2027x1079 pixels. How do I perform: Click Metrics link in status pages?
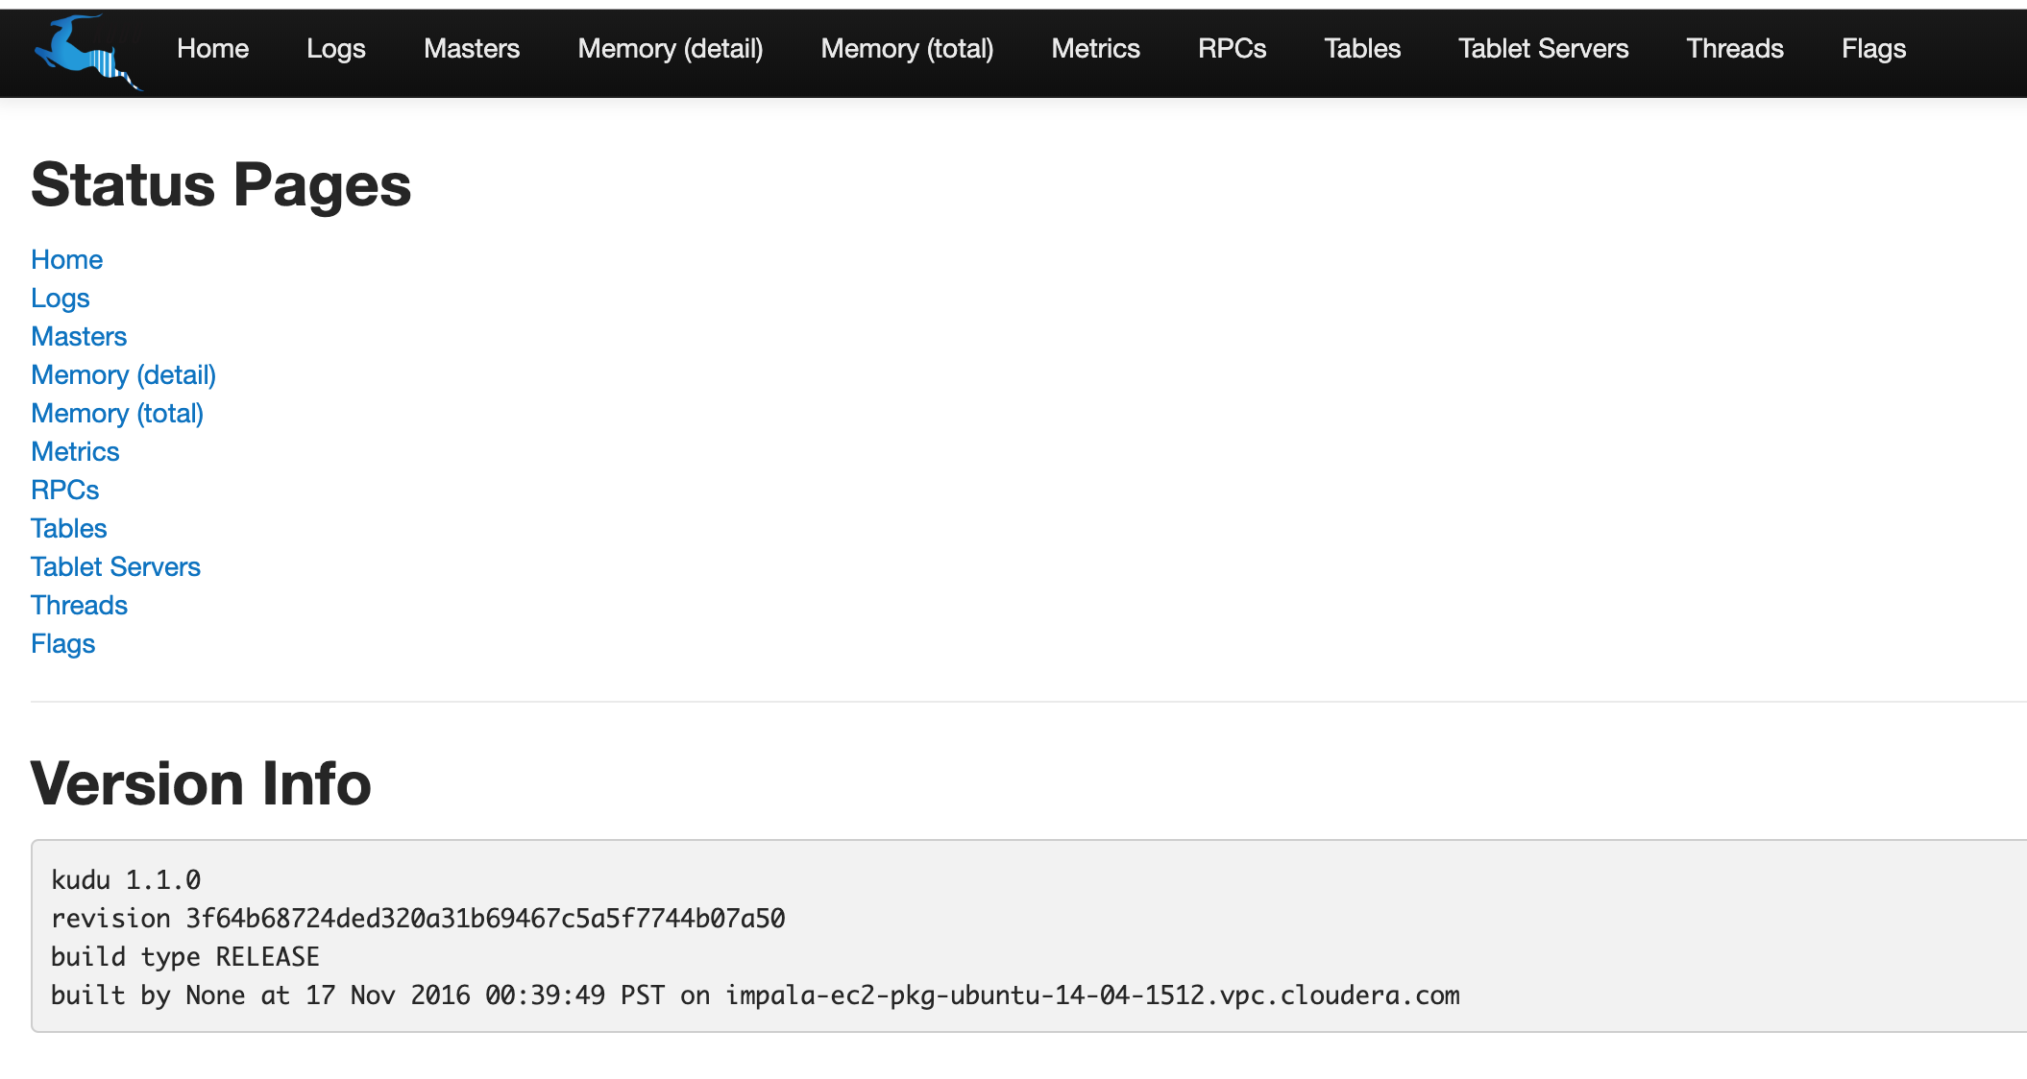tap(74, 452)
